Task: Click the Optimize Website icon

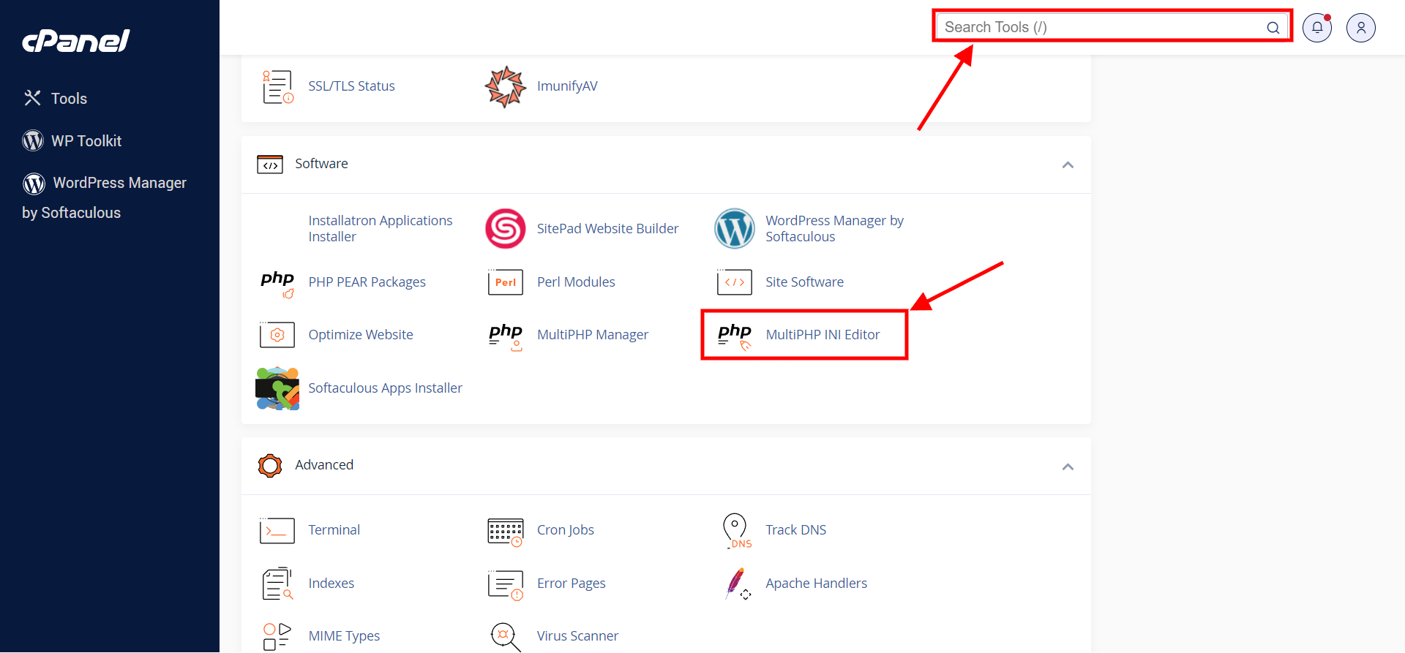Action: tap(277, 335)
